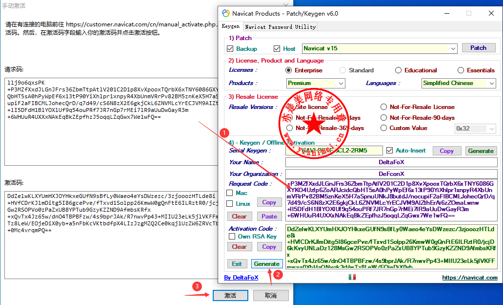Viewport: 503px width, 305px height.
Task: Click Clear under the Own RSA Key checkbox
Action: (x=240, y=246)
